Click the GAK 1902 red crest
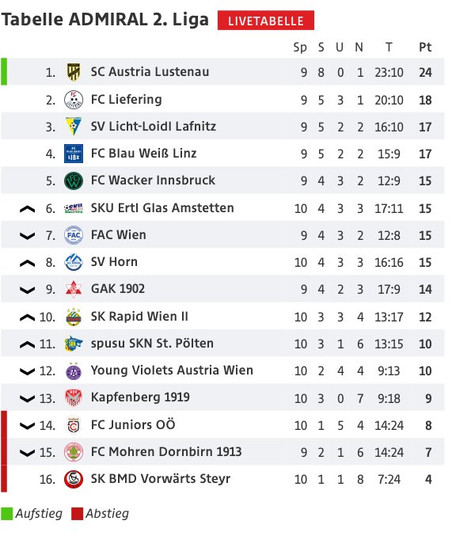This screenshot has width=456, height=555. point(74,289)
